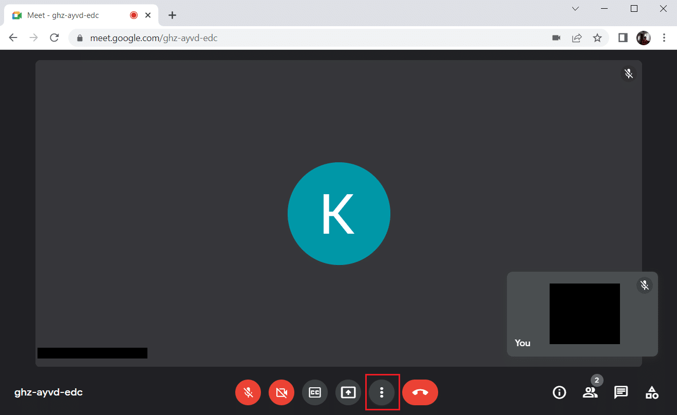Viewport: 677px width, 415px height.
Task: Click the K avatar circle
Action: [x=339, y=214]
